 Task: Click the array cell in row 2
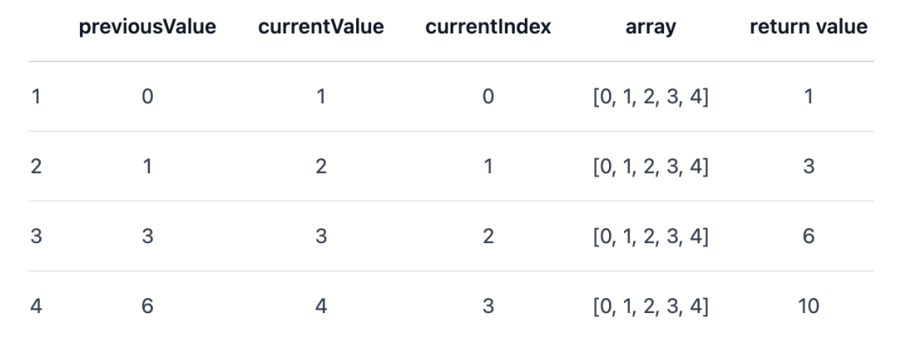650,167
